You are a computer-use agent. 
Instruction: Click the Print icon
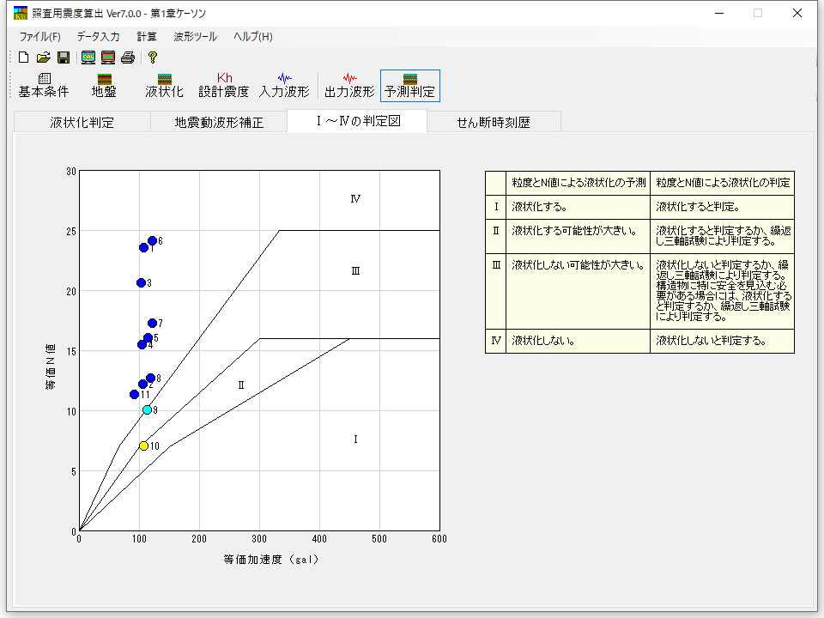pos(128,58)
